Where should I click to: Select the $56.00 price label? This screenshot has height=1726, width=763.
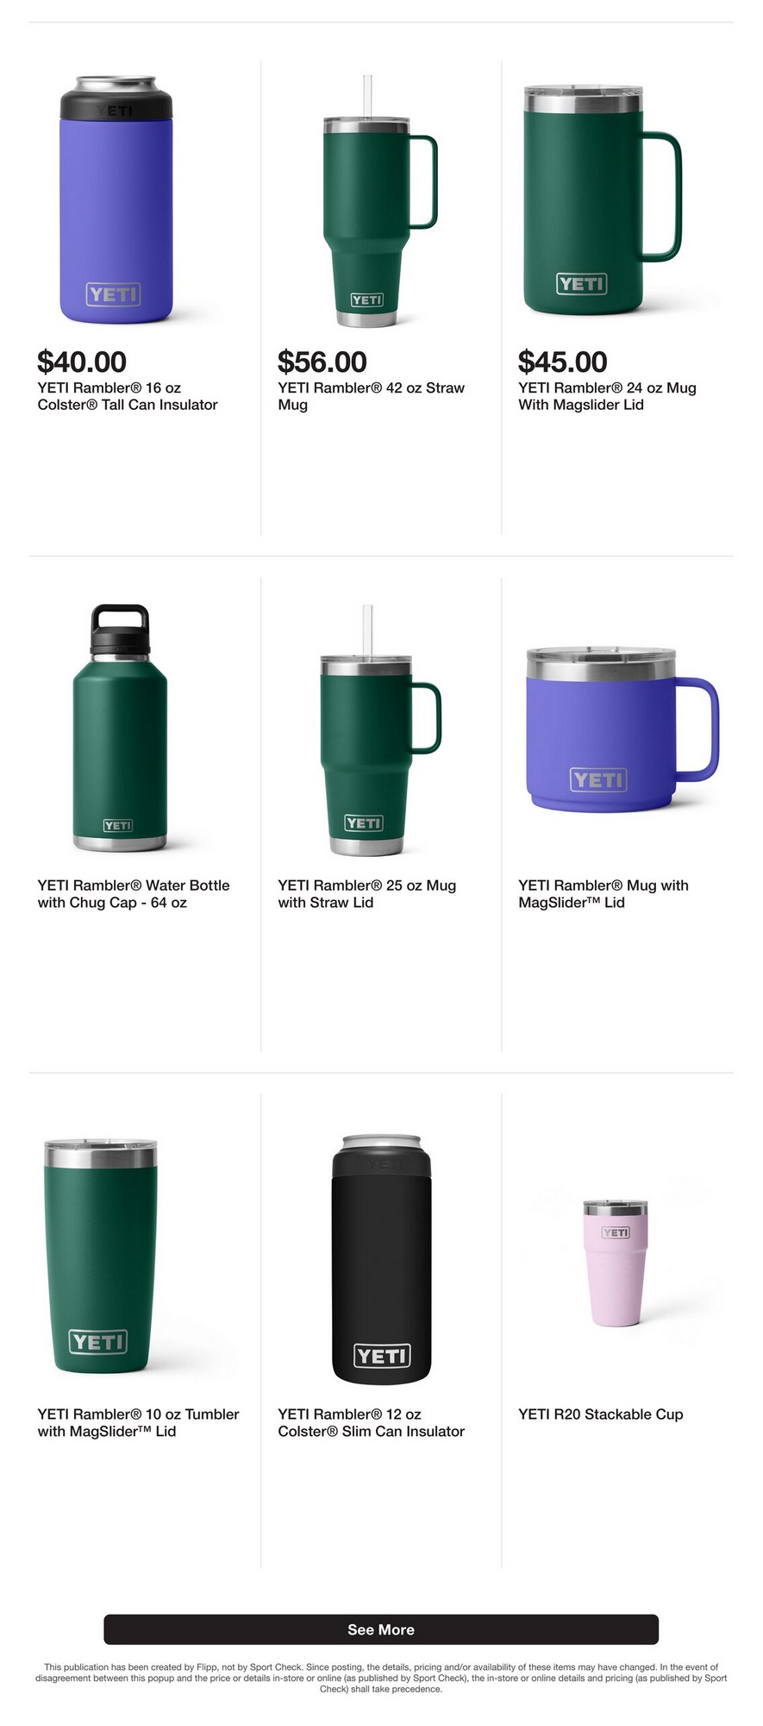coord(322,362)
